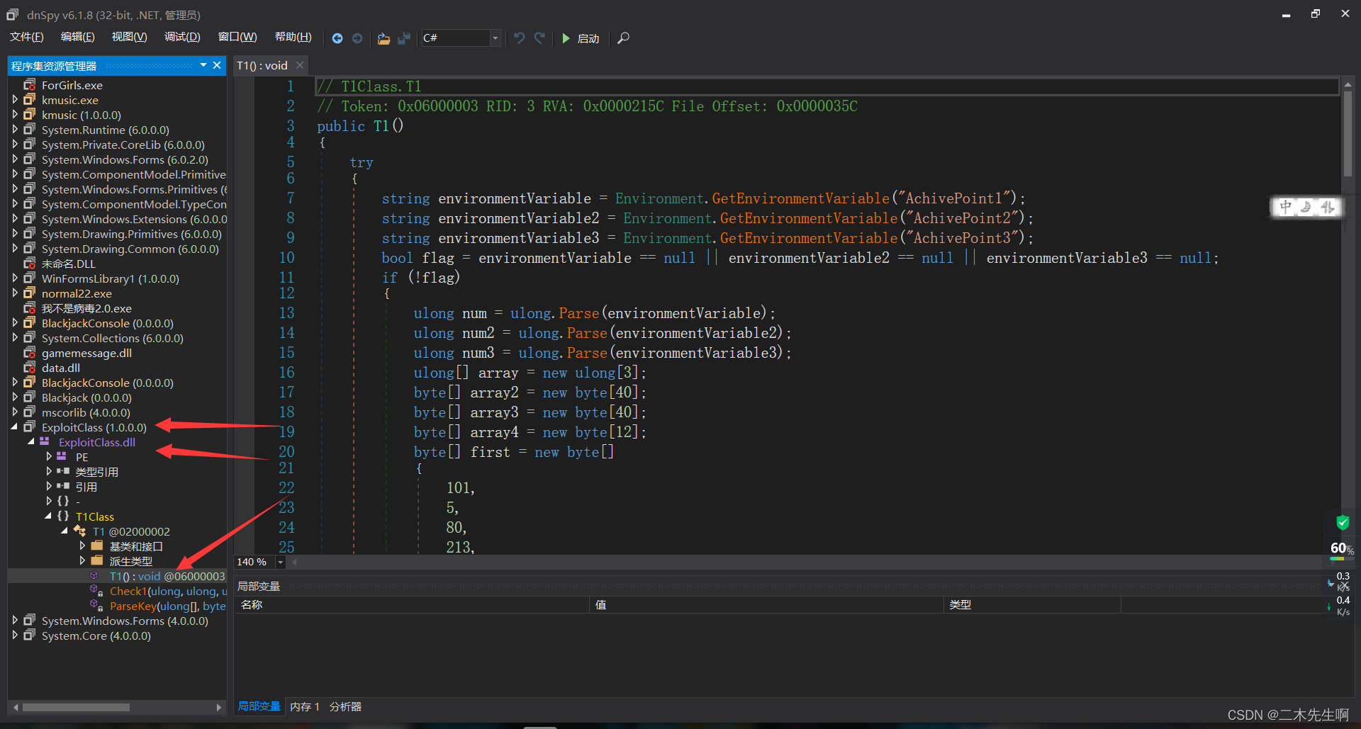Start debugging with the green play button
The height and width of the screenshot is (729, 1361).
click(x=566, y=38)
